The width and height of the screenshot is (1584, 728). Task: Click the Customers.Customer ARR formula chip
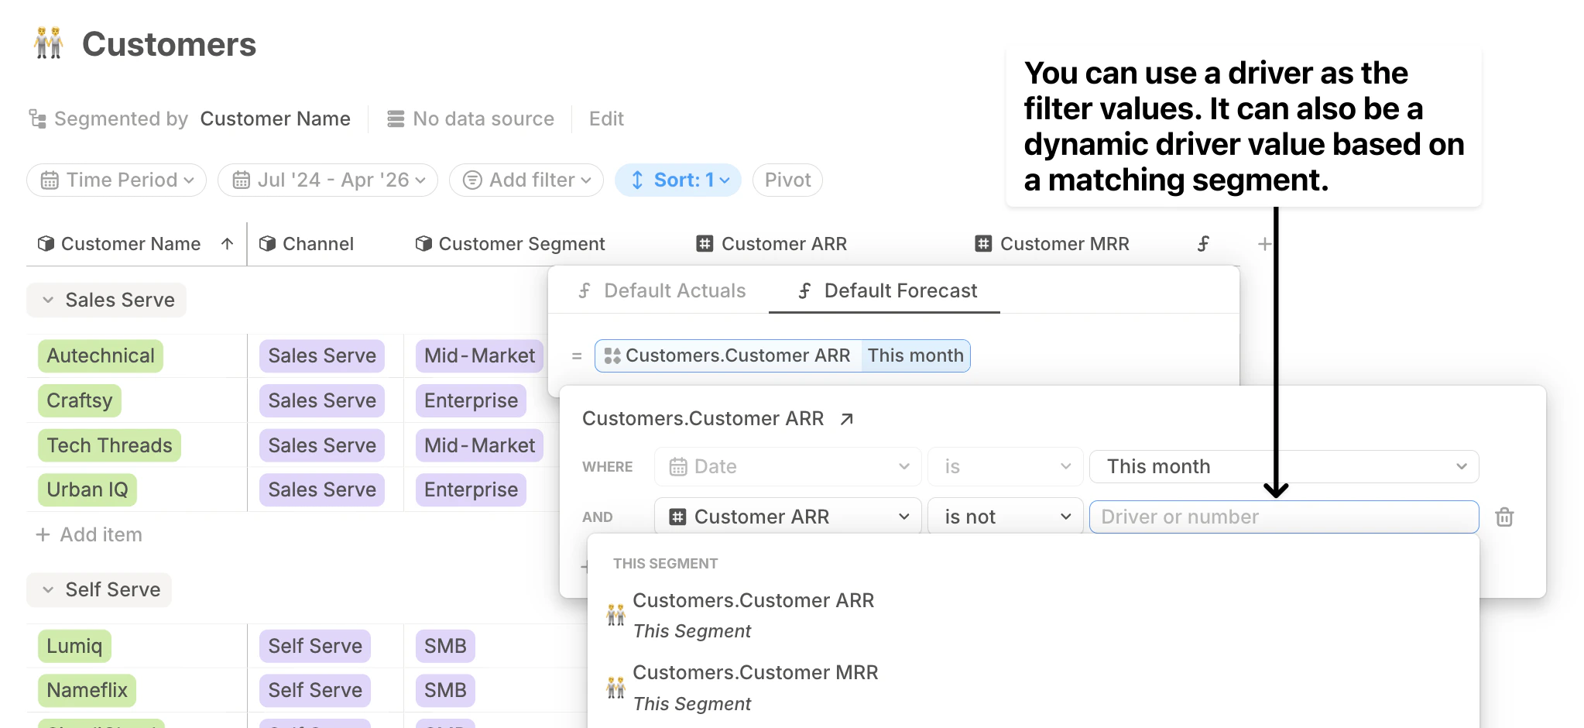pos(729,355)
